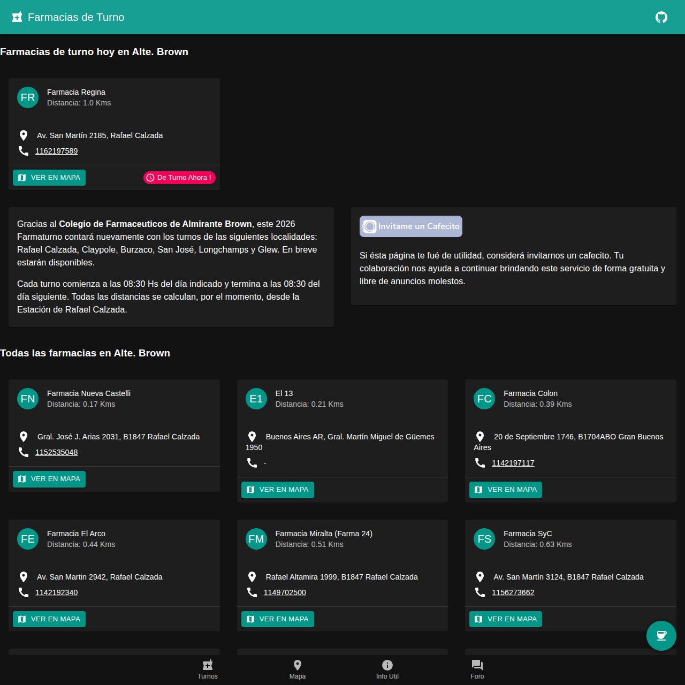View Farmacia Colon on the map
Viewport: 685px width, 685px height.
[506, 490]
